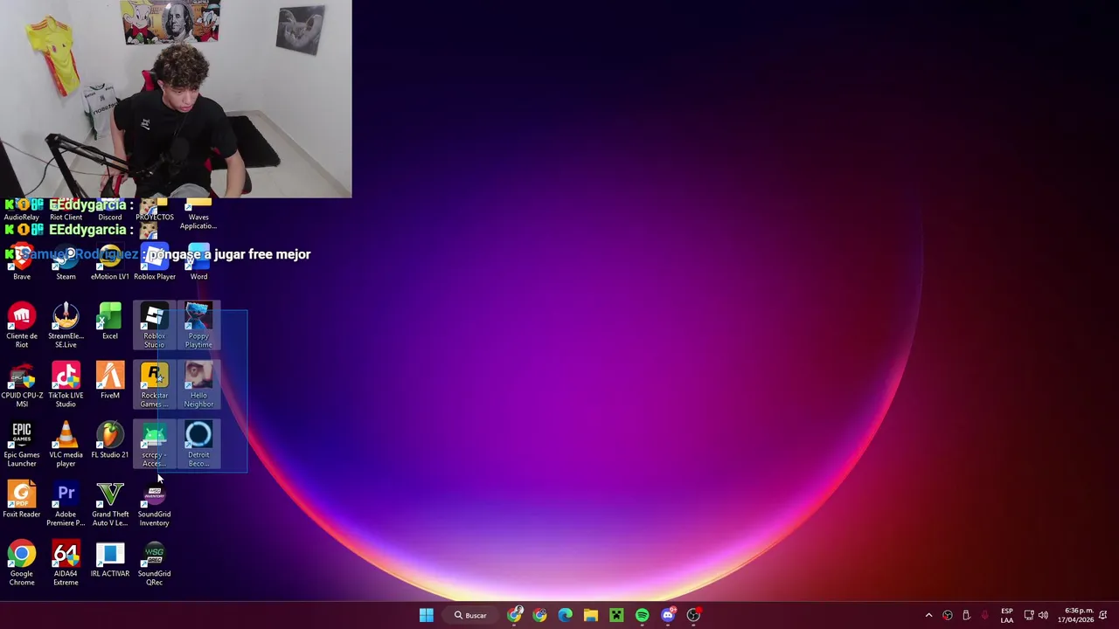Open Chrome with profile picture in taskbar
1119x629 pixels.
click(x=515, y=615)
